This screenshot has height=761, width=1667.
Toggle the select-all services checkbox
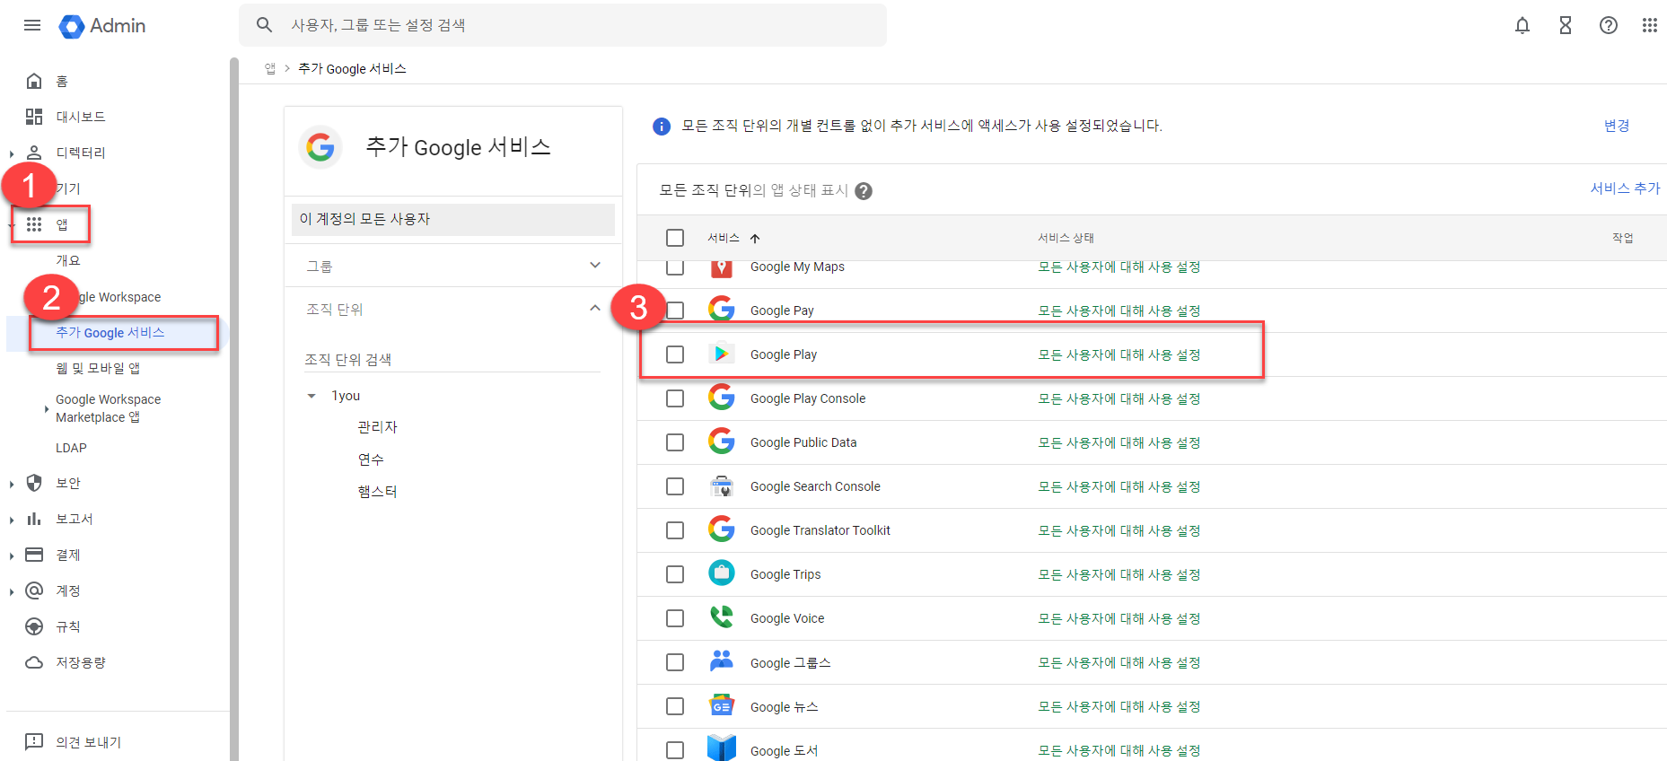click(x=675, y=238)
